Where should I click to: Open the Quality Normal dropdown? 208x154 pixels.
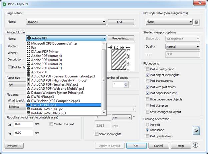[x=183, y=47]
